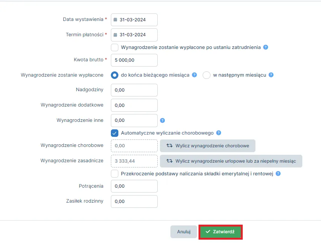Image resolution: width=321 pixels, height=243 pixels.
Task: Click help icon beside post-employment payment checkbox
Action: tap(266, 47)
